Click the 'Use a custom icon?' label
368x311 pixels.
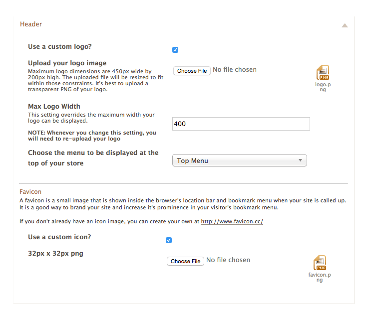(x=59, y=237)
